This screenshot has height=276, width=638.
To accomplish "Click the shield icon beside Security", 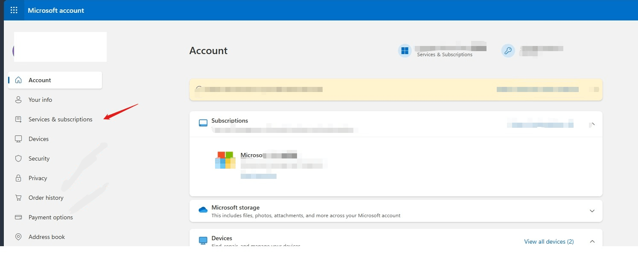I will (18, 158).
